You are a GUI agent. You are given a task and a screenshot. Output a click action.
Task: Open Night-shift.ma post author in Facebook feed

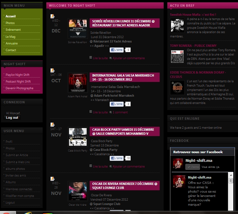coord(199,178)
